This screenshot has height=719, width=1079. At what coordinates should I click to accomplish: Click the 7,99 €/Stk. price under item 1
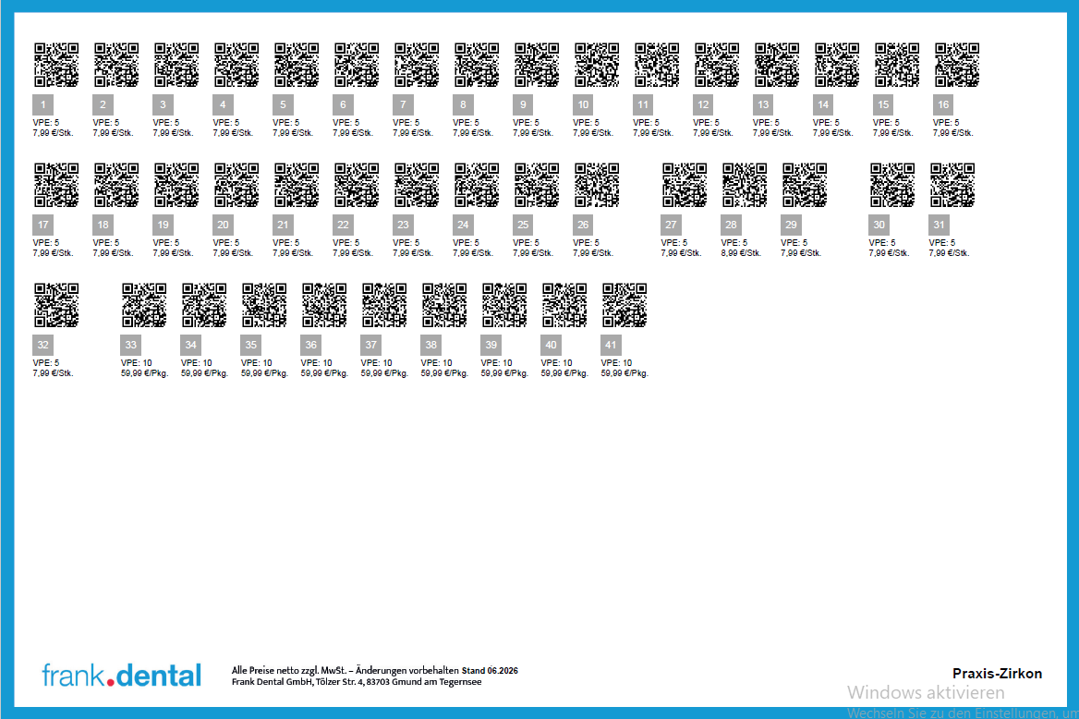(53, 133)
